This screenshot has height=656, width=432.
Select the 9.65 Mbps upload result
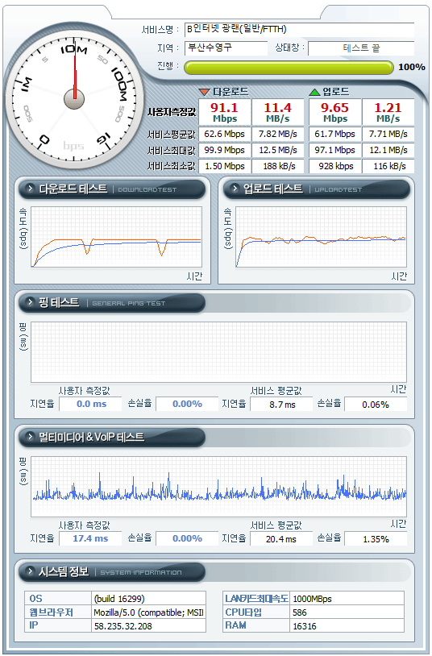[335, 112]
